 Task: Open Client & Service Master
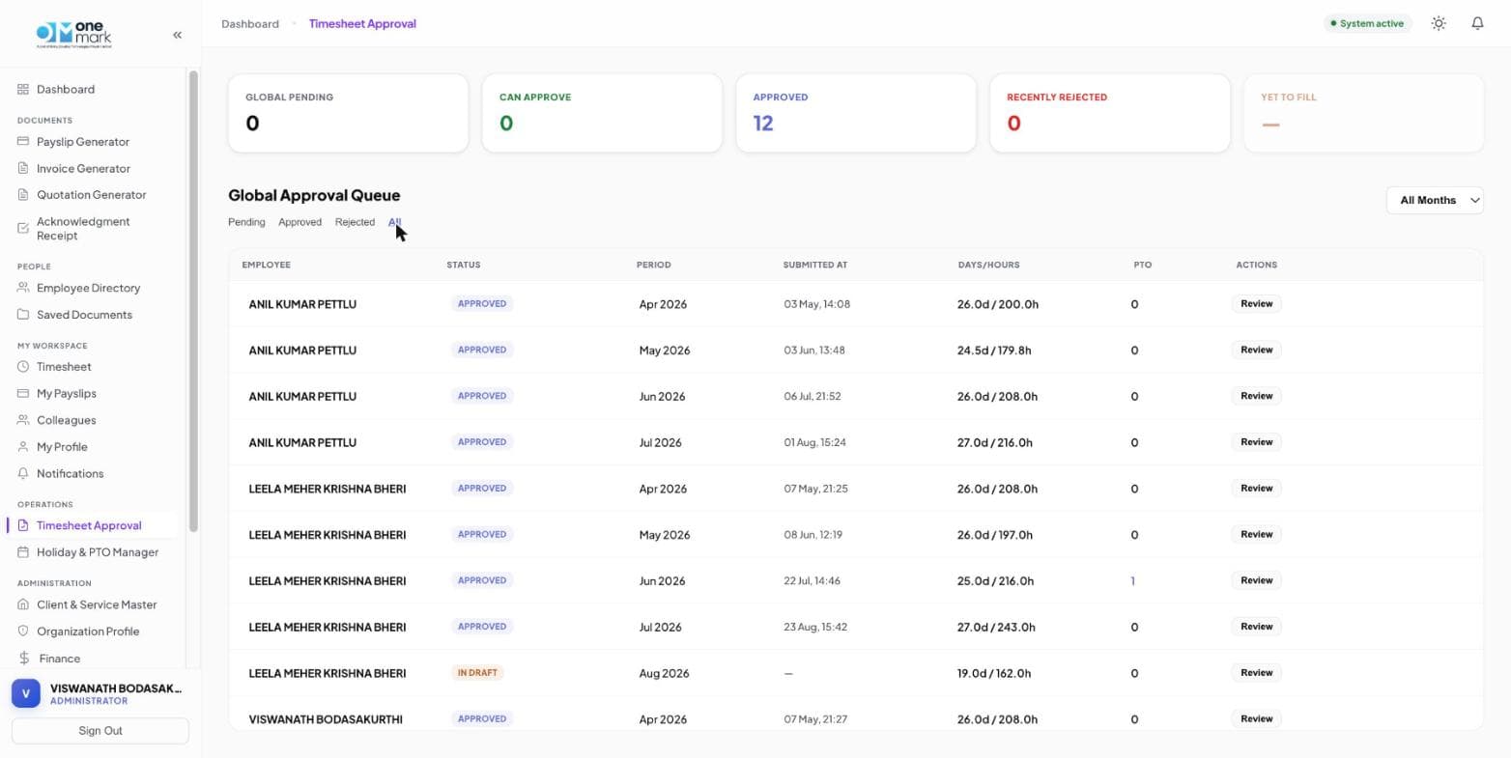(x=97, y=604)
